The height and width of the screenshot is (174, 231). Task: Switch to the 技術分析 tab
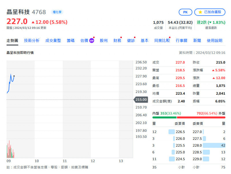(32, 40)
